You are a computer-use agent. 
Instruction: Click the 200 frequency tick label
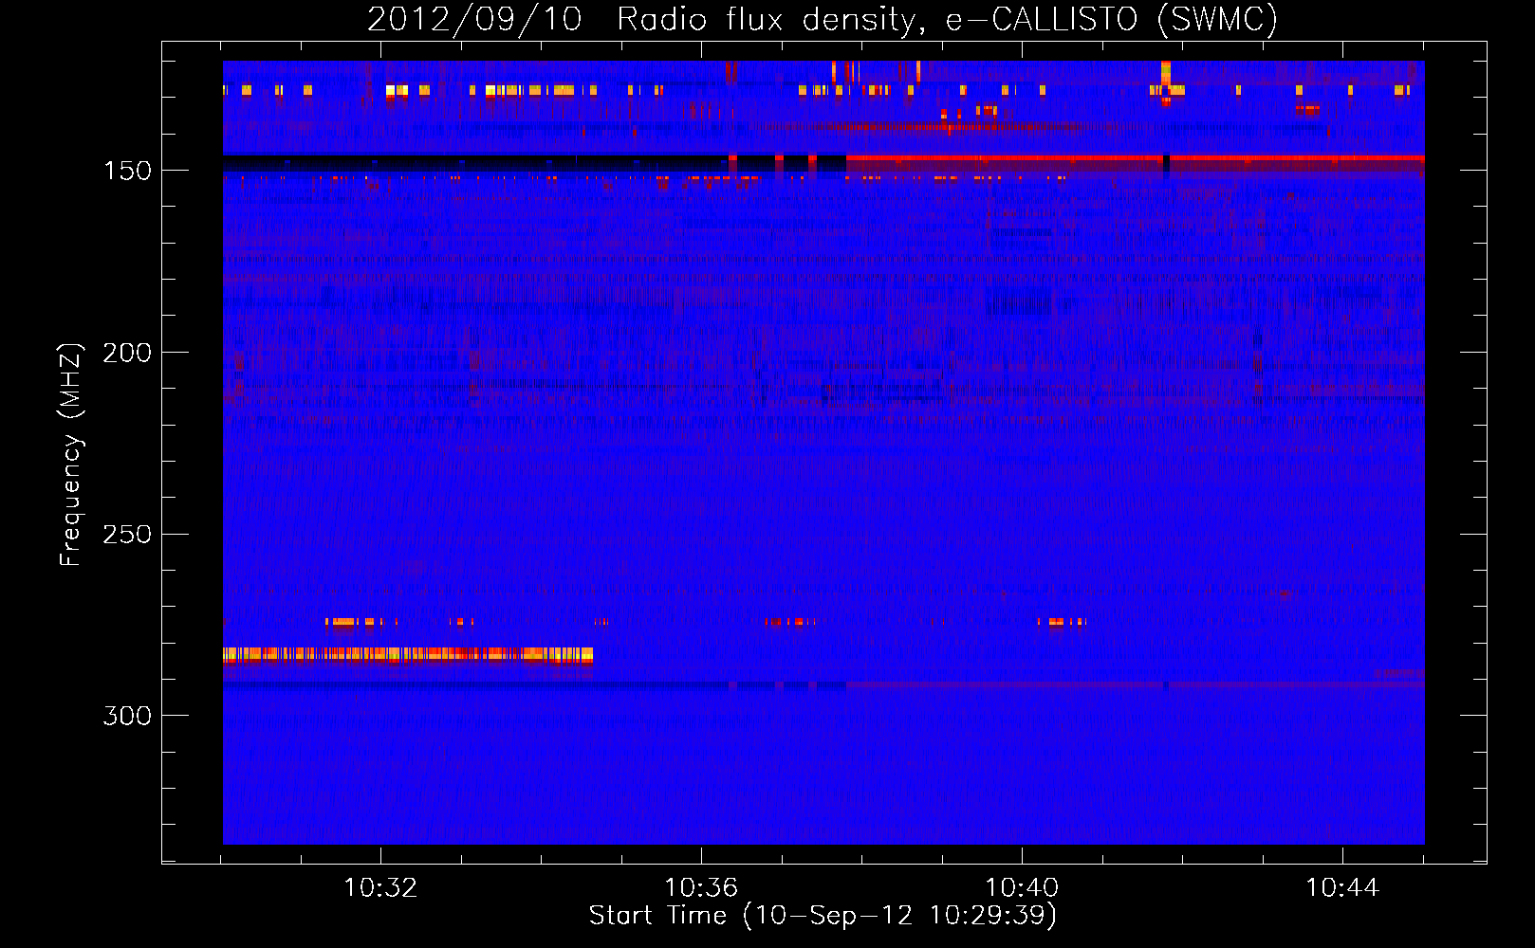pos(127,353)
